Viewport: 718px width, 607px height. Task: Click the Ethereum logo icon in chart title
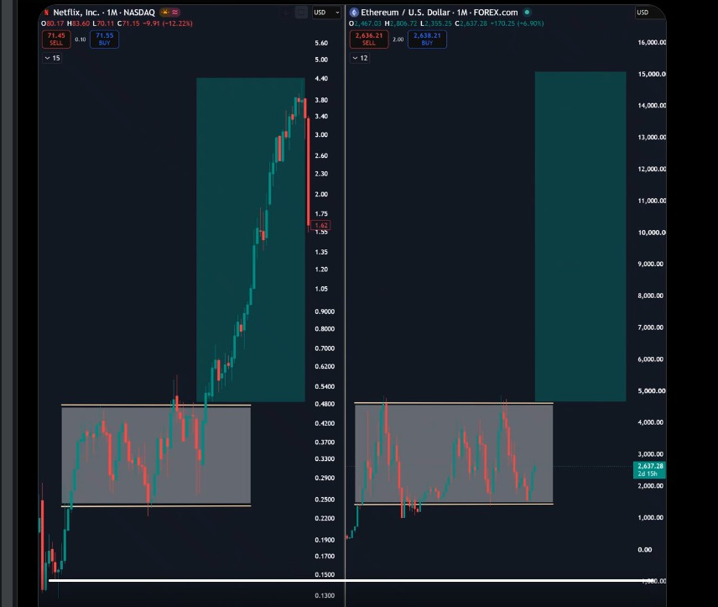(x=354, y=13)
